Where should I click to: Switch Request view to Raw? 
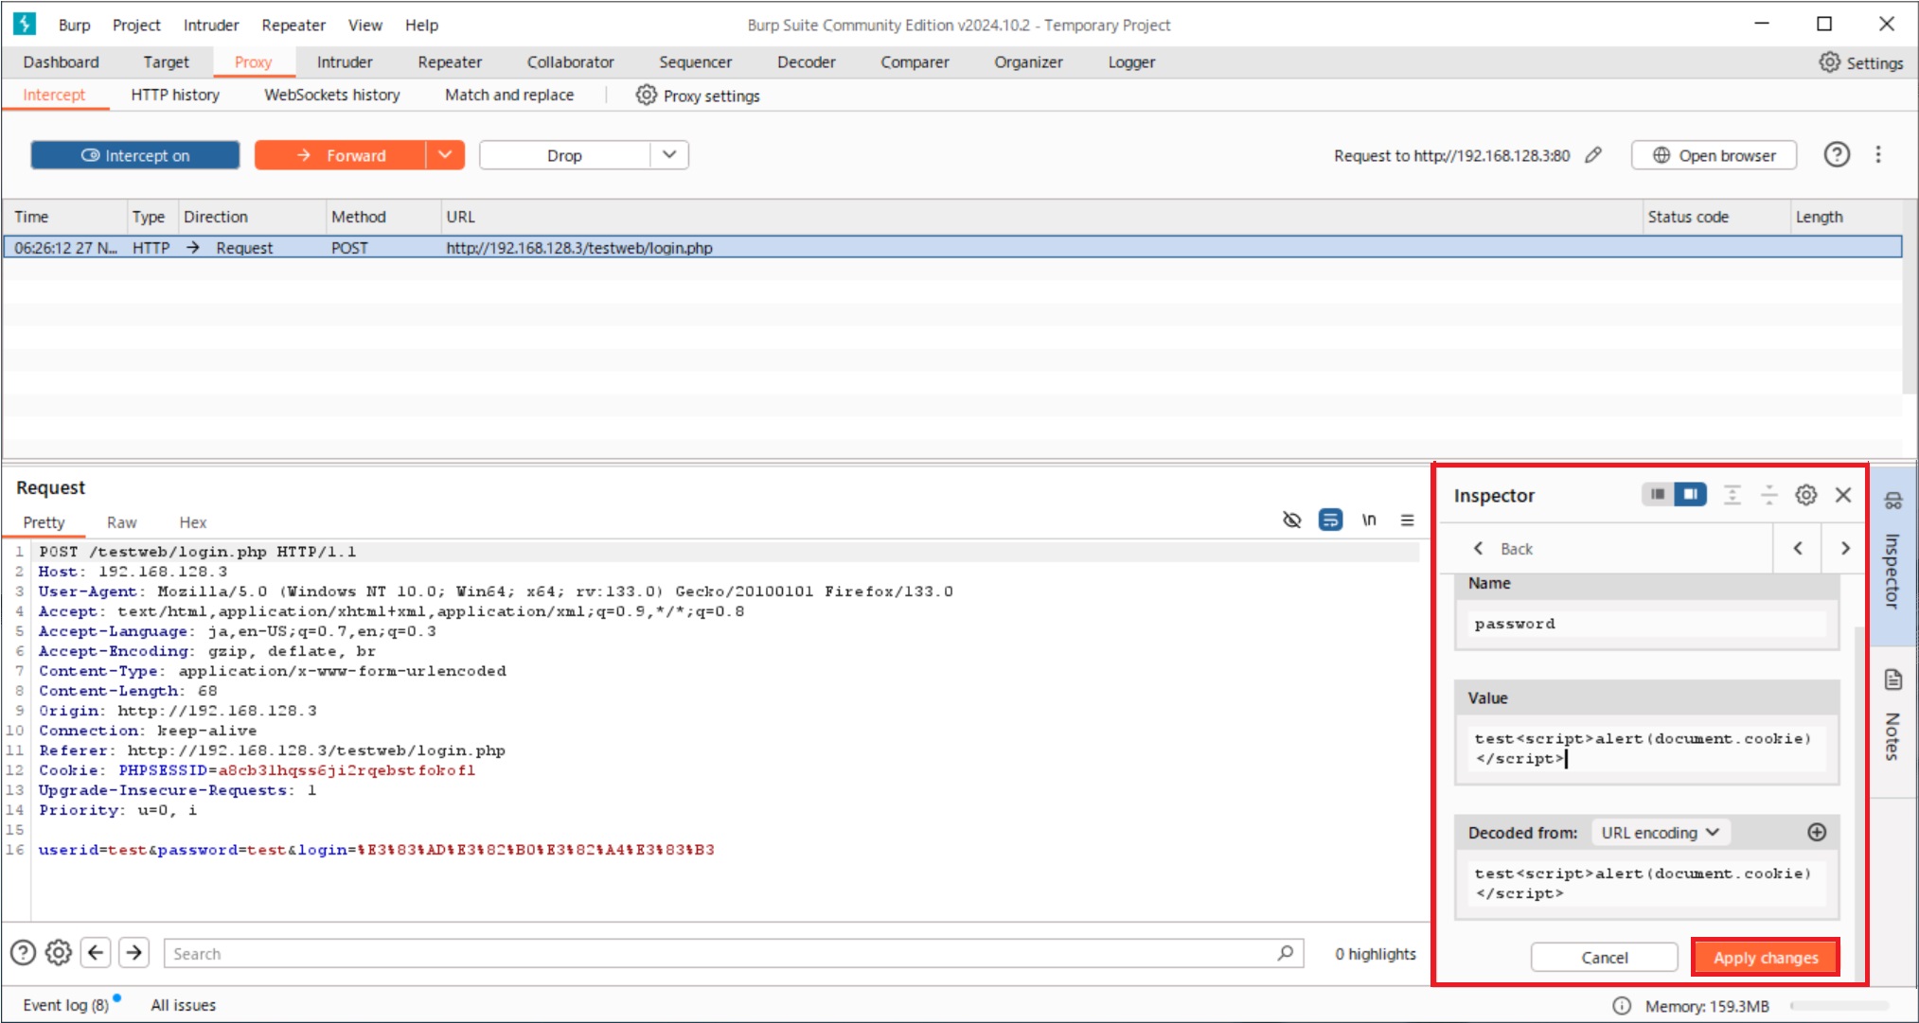pos(121,522)
